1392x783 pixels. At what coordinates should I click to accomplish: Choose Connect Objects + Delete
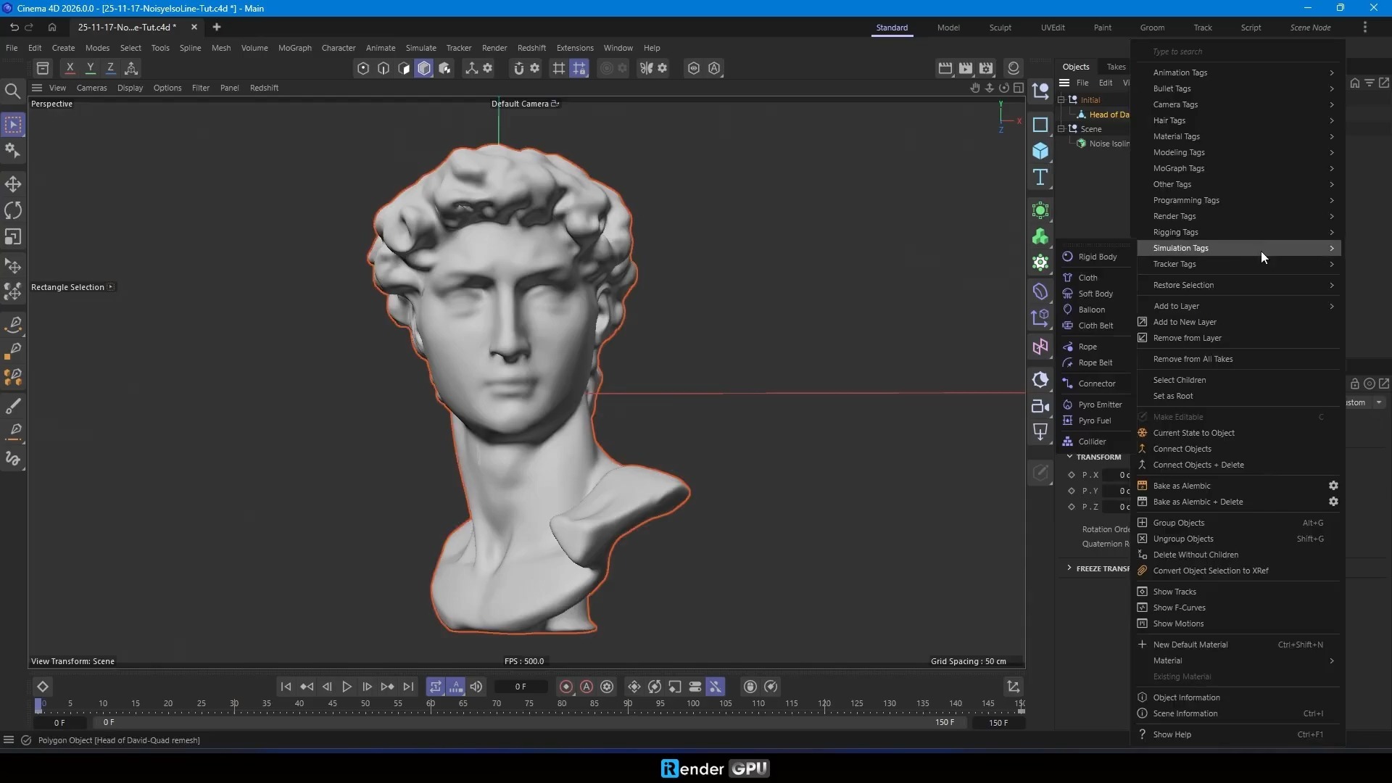1198,465
